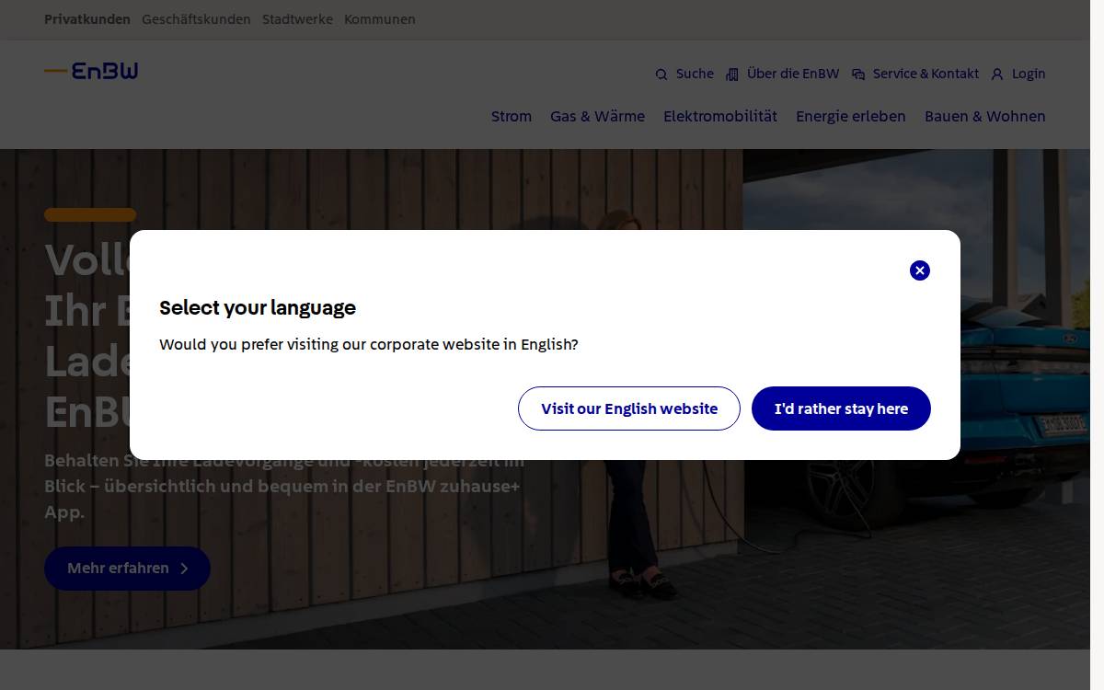This screenshot has height=690, width=1104.
Task: Click the search magnifier icon
Action: point(661,75)
